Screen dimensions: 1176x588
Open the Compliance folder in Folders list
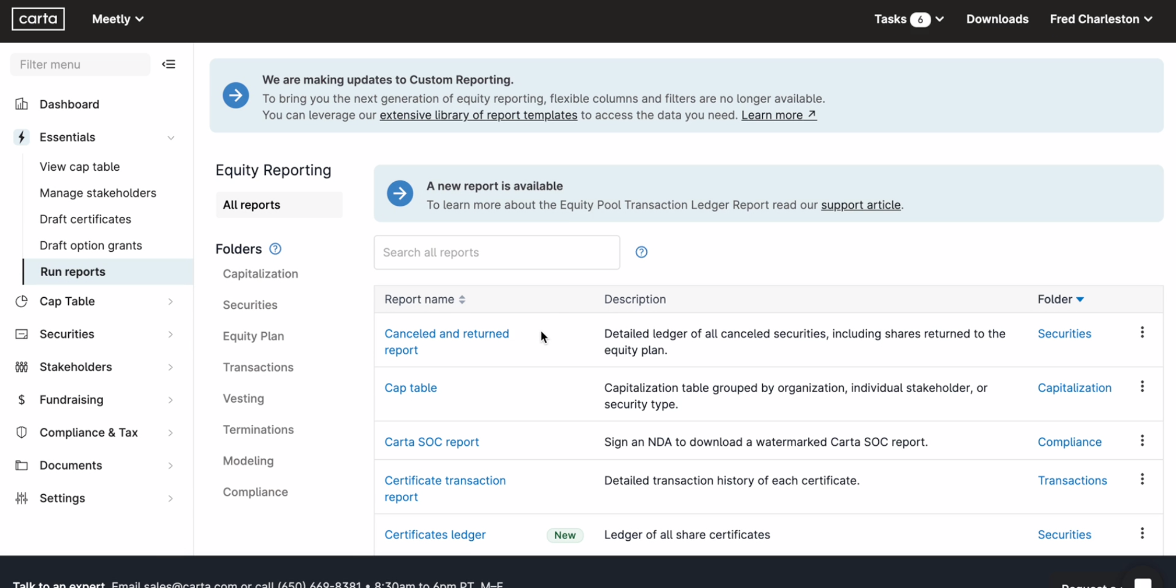click(x=255, y=492)
